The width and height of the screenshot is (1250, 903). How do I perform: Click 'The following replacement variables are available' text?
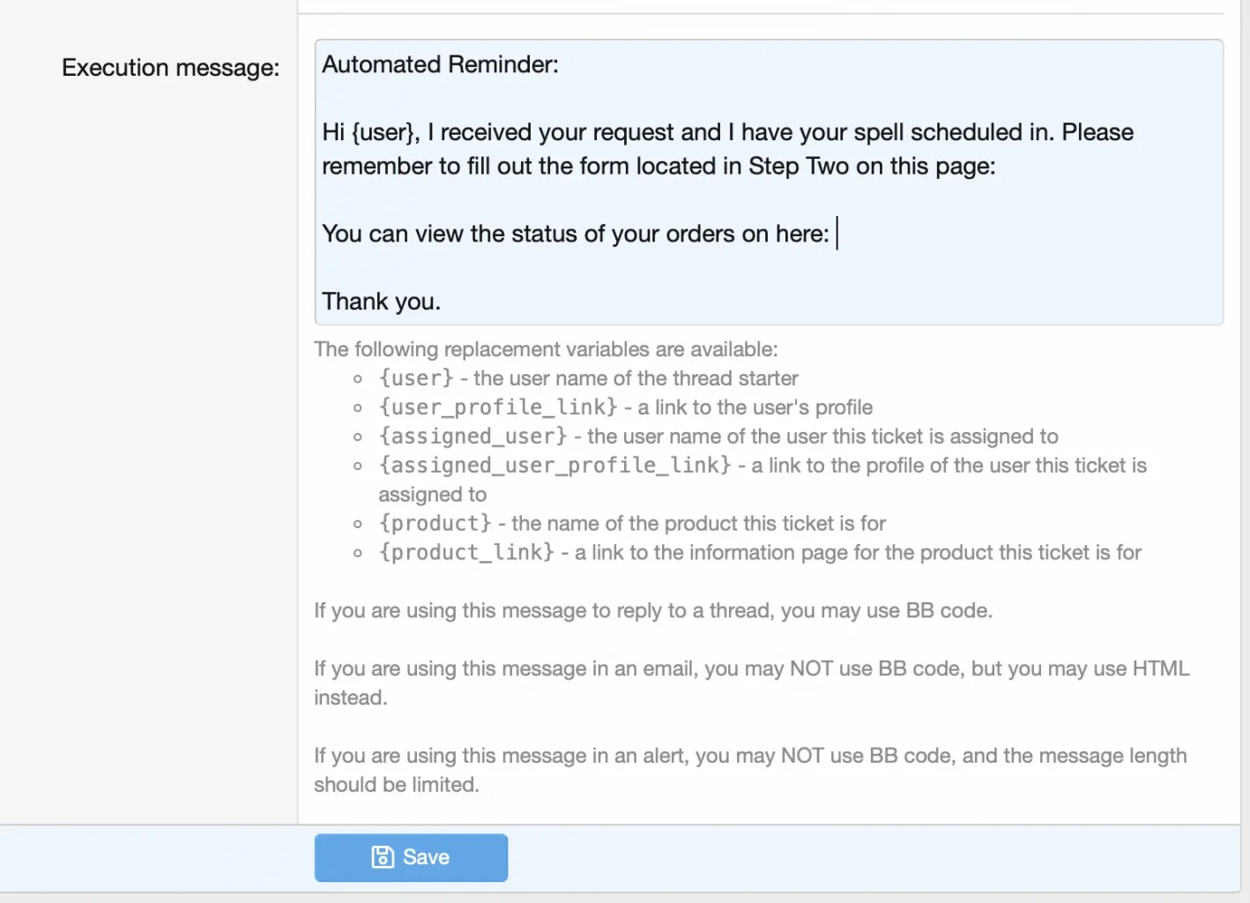(x=546, y=349)
